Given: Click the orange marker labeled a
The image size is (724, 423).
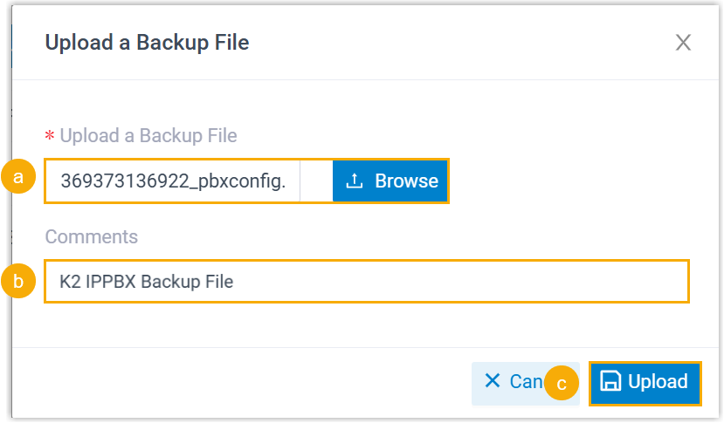Looking at the screenshot, I should tap(17, 177).
